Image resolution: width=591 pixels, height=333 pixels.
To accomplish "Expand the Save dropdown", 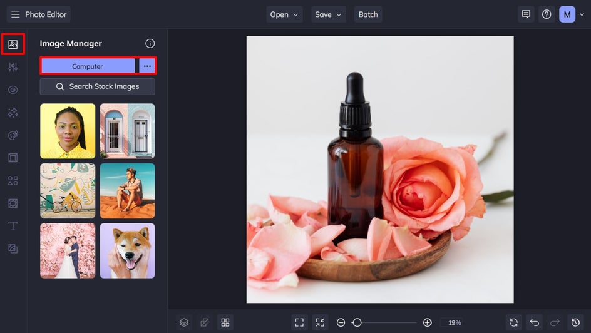I will [x=329, y=14].
